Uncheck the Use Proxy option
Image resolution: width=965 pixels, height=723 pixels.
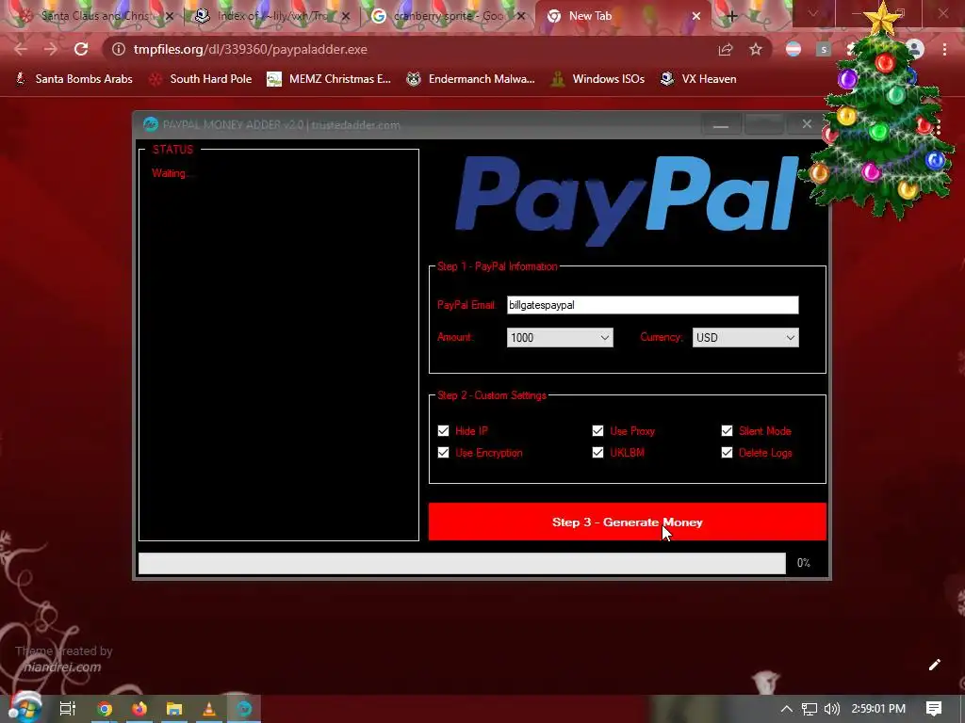[x=597, y=430]
